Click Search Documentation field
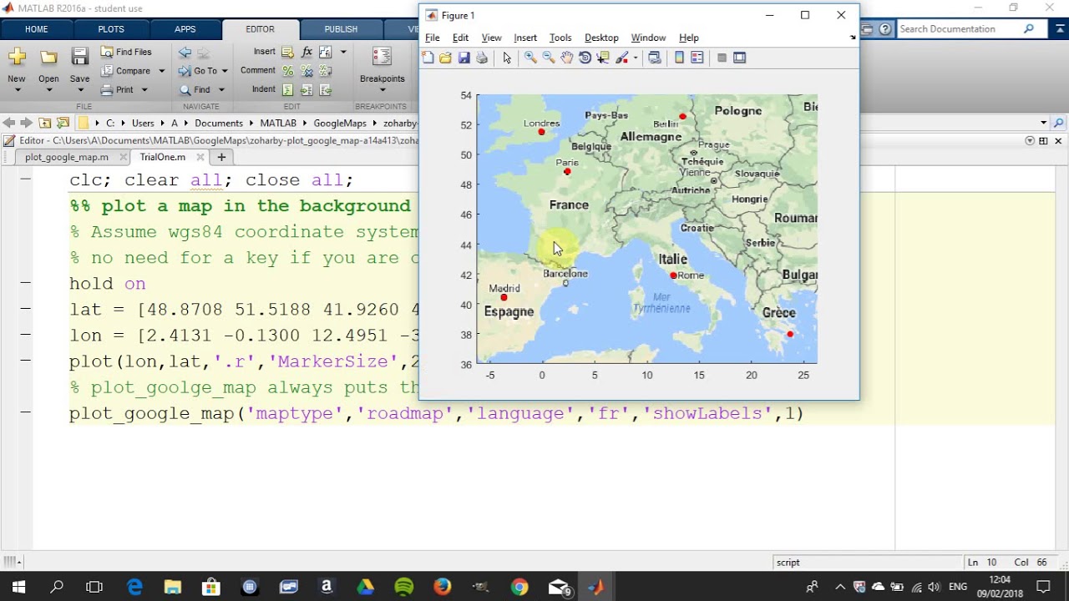The image size is (1069, 601). [x=960, y=29]
